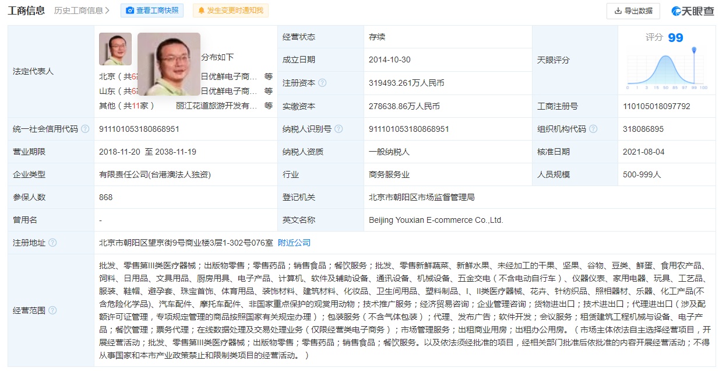Open 丽江花道旅游开发 company link
The width and height of the screenshot is (719, 371).
[216, 106]
